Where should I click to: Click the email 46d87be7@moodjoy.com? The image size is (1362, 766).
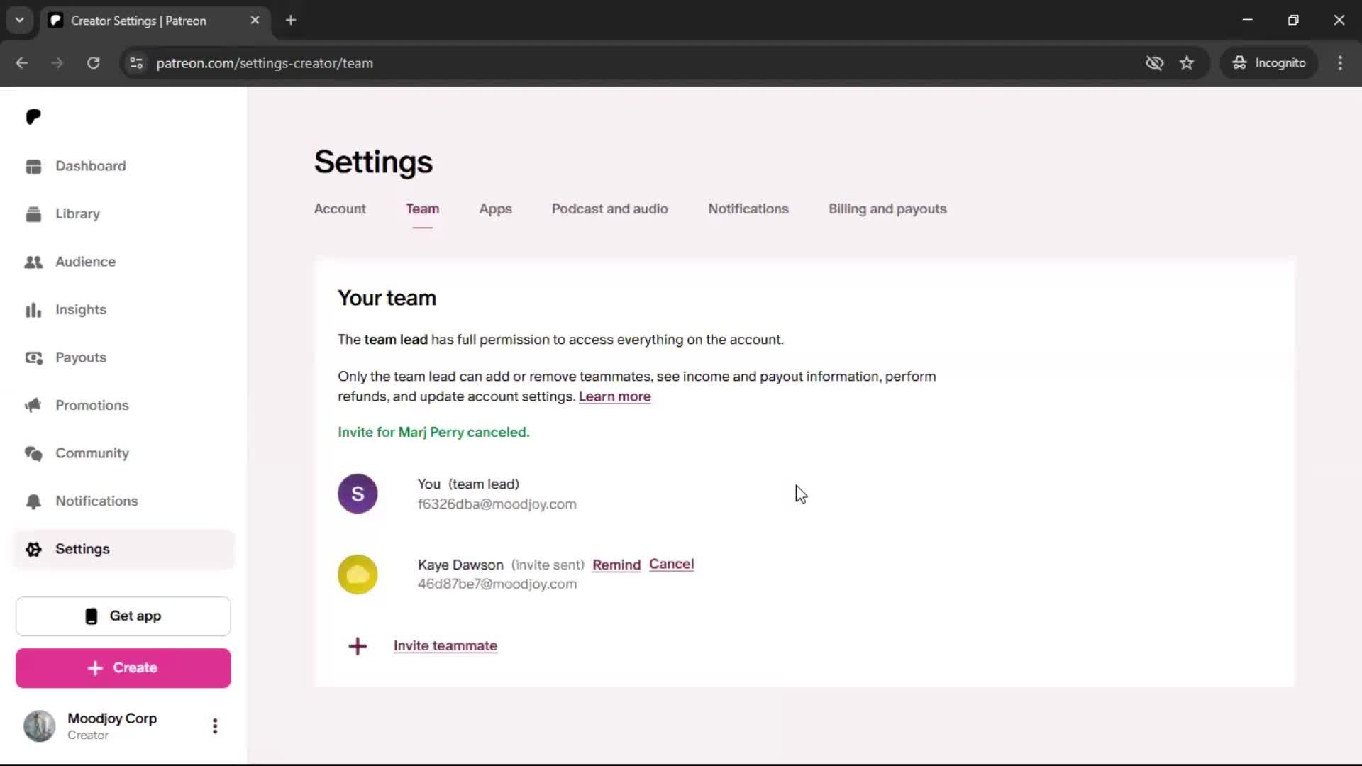tap(497, 584)
